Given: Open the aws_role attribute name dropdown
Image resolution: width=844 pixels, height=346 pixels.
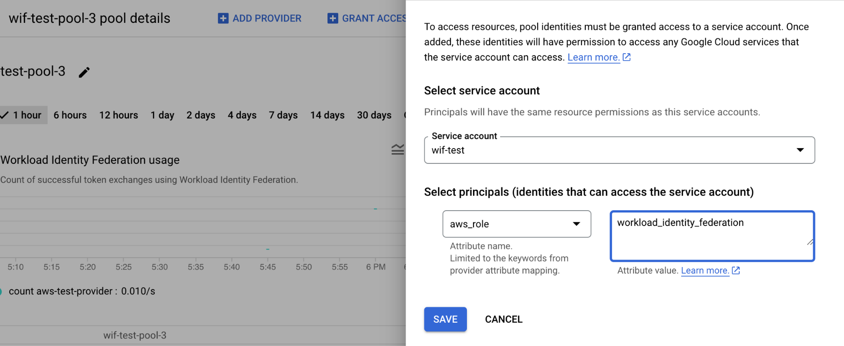Looking at the screenshot, I should [x=517, y=224].
